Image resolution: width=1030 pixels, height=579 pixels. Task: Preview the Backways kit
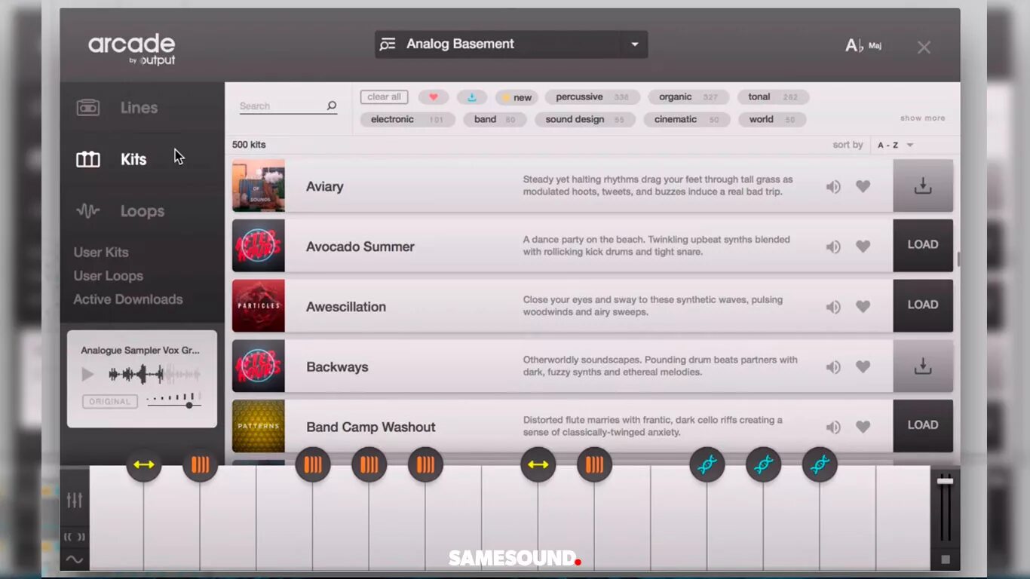pos(833,367)
